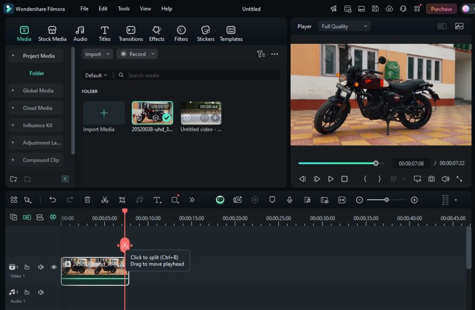This screenshot has height=310, width=475.
Task: Switch to the Transitions tab
Action: [x=131, y=34]
